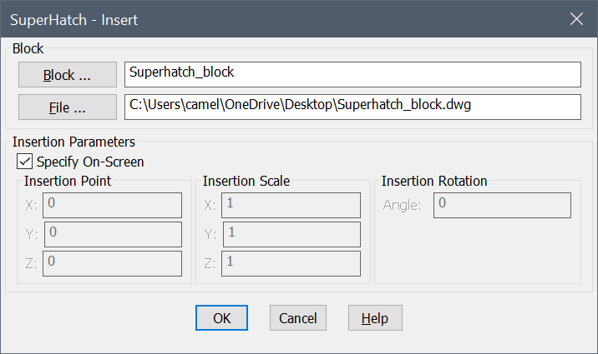Click the Insertion Scale X field

[x=292, y=205]
